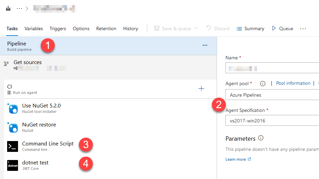Click the NuGet restore task icon
This screenshot has height=179, width=319.
(13, 127)
